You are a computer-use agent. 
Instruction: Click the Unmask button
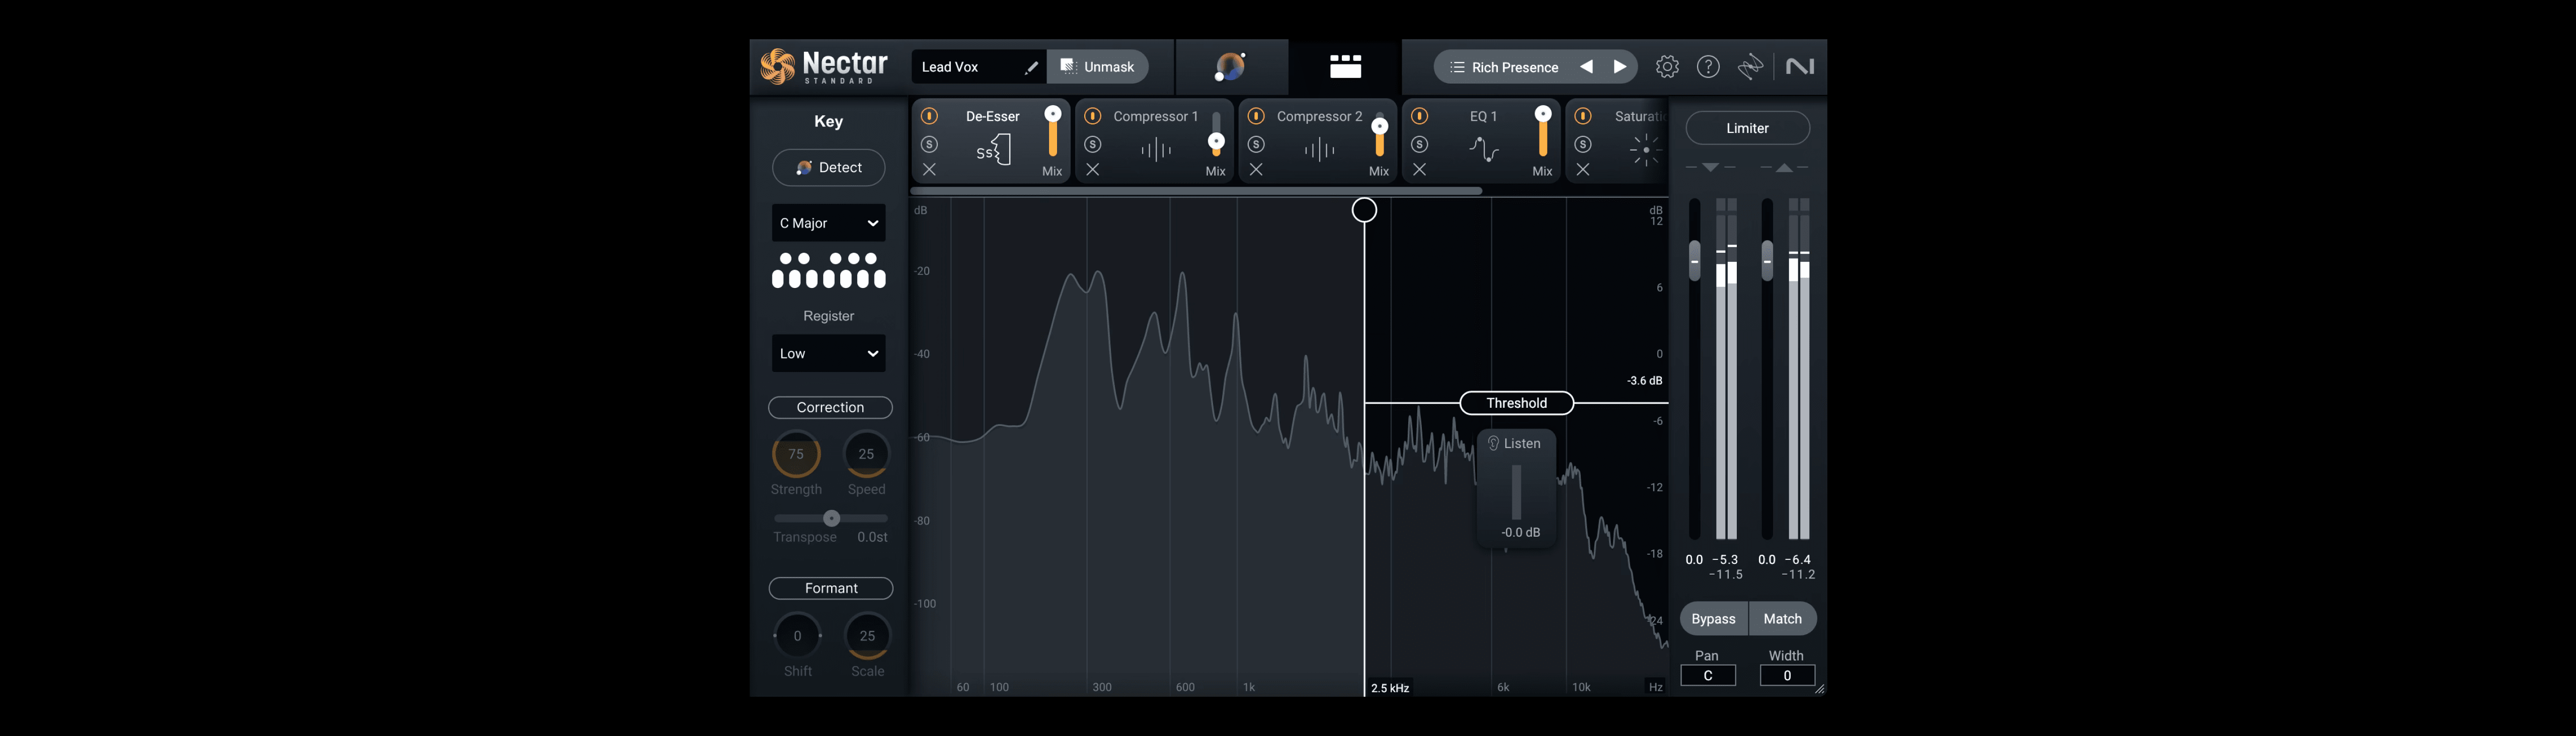[x=1097, y=67]
